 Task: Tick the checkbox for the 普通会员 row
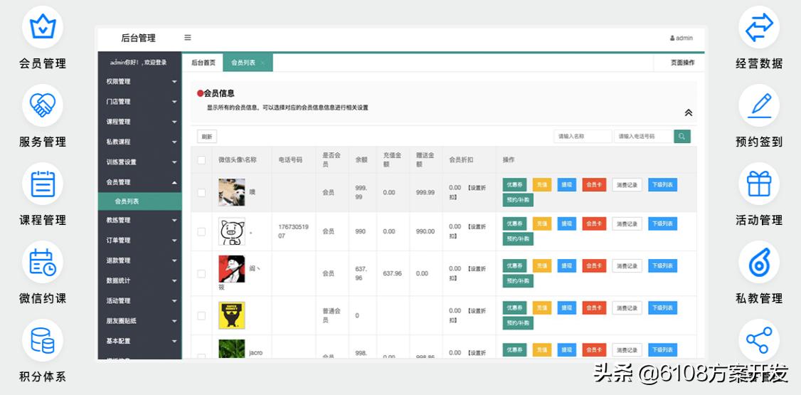(x=202, y=316)
